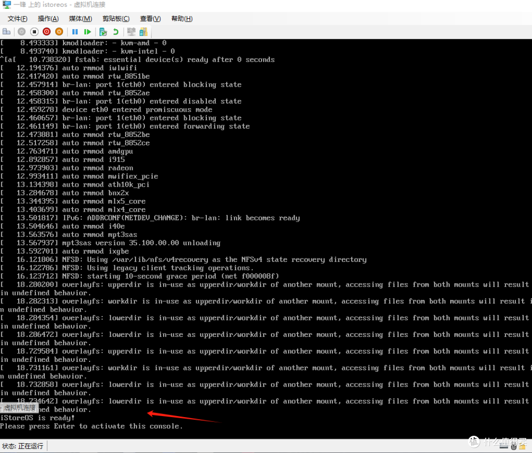Click the enhanced session monitor icon
The image size is (532, 453).
(x=132, y=32)
